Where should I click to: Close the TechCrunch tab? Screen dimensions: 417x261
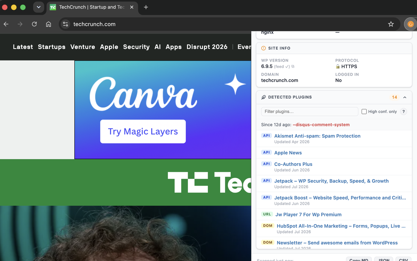click(x=132, y=7)
